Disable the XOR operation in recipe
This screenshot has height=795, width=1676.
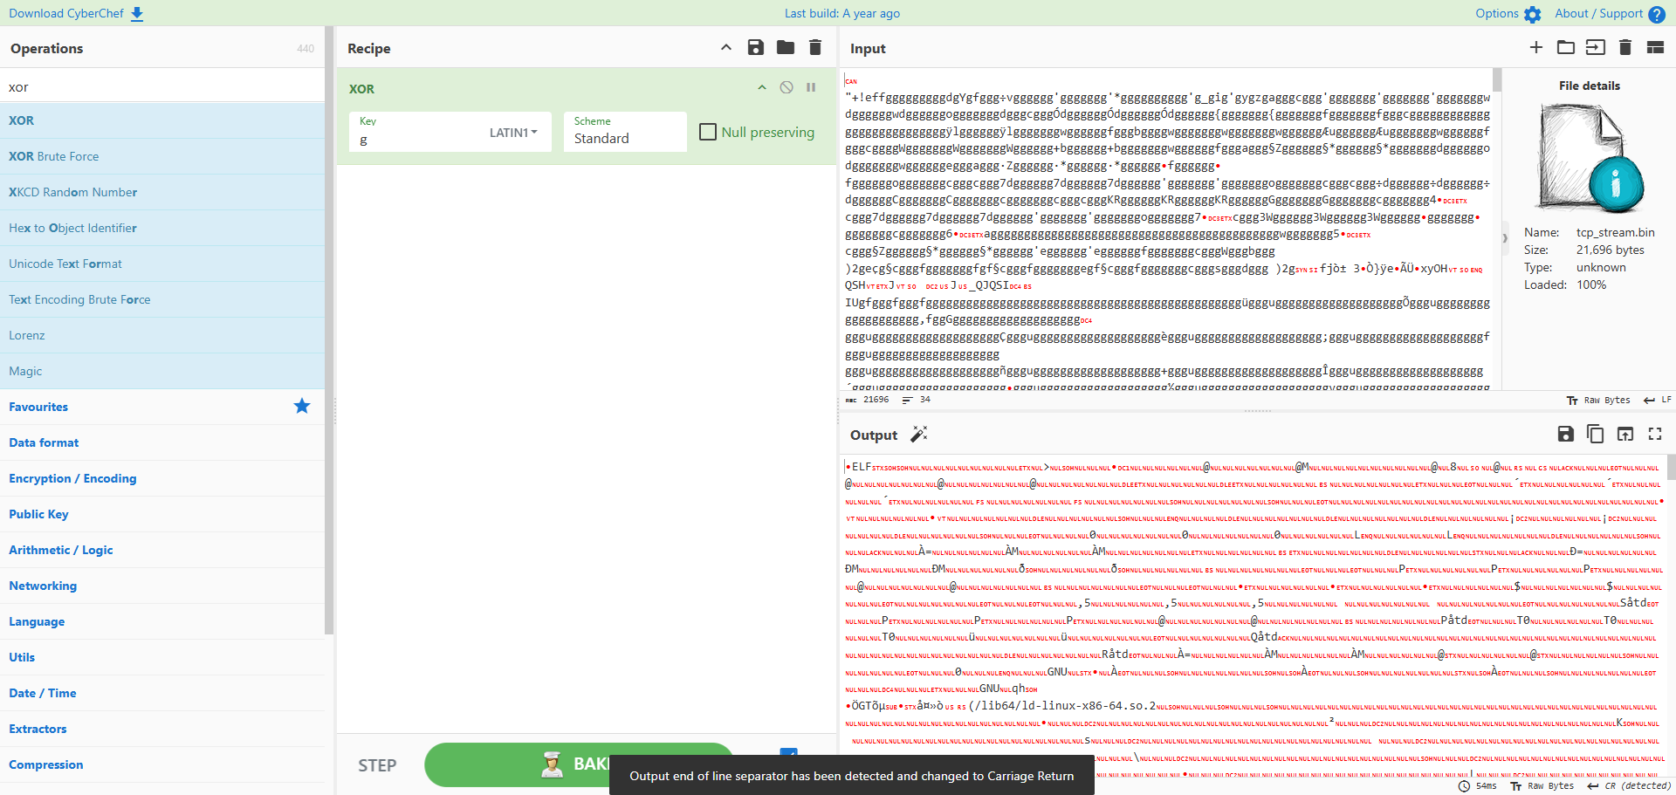coord(786,87)
